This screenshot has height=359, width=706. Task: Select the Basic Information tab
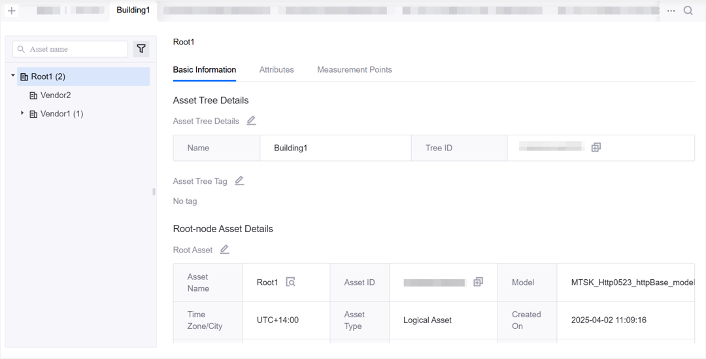point(205,70)
